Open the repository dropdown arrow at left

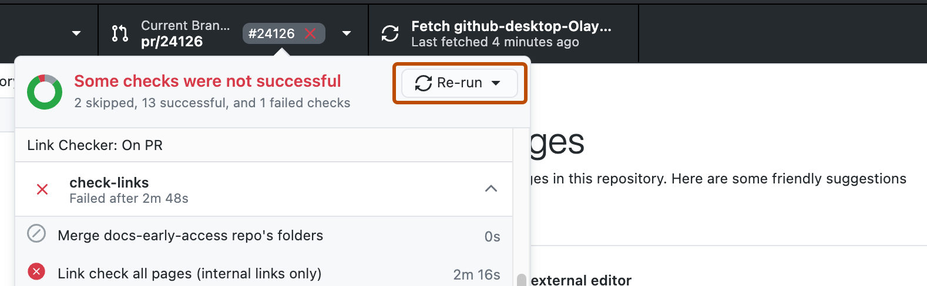coord(76,33)
